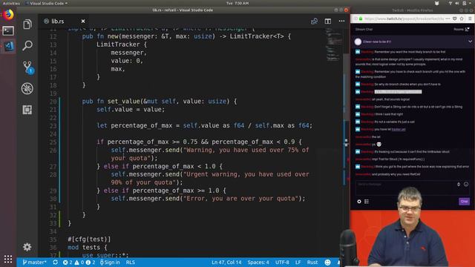Click Sign in on the status bar
Screen dimensions: 475x267
click(110, 263)
